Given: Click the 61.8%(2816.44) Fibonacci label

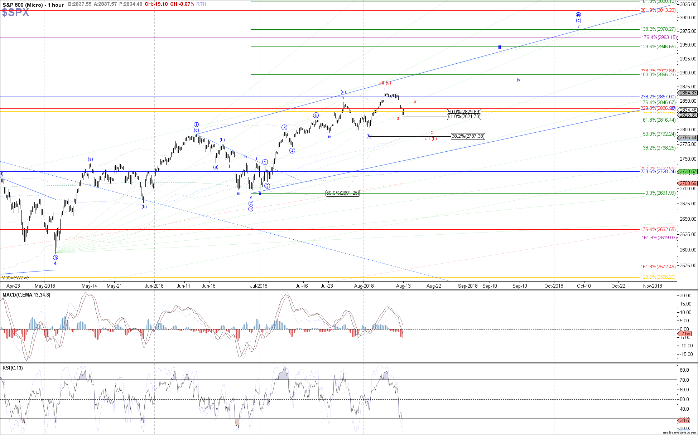Looking at the screenshot, I should pos(659,120).
